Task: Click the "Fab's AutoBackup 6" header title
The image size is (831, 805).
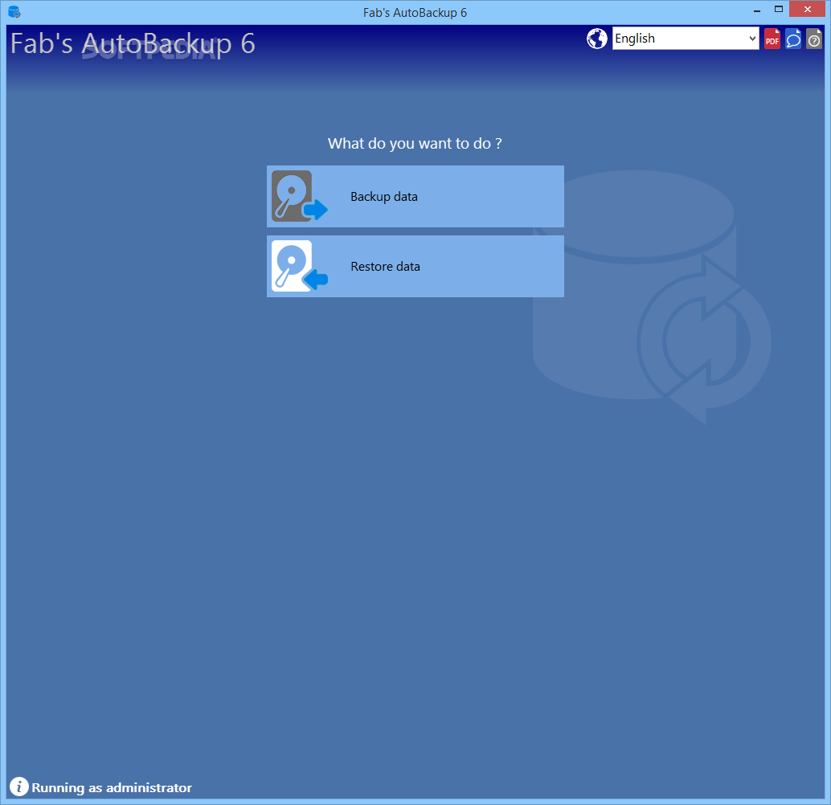Action: [x=133, y=43]
